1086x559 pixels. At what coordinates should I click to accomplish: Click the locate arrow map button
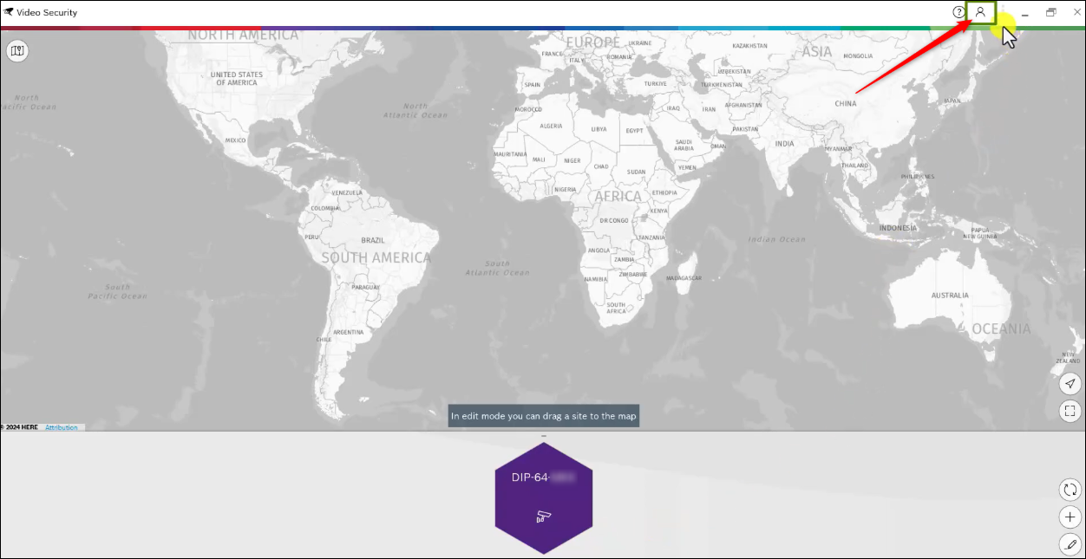[1070, 383]
